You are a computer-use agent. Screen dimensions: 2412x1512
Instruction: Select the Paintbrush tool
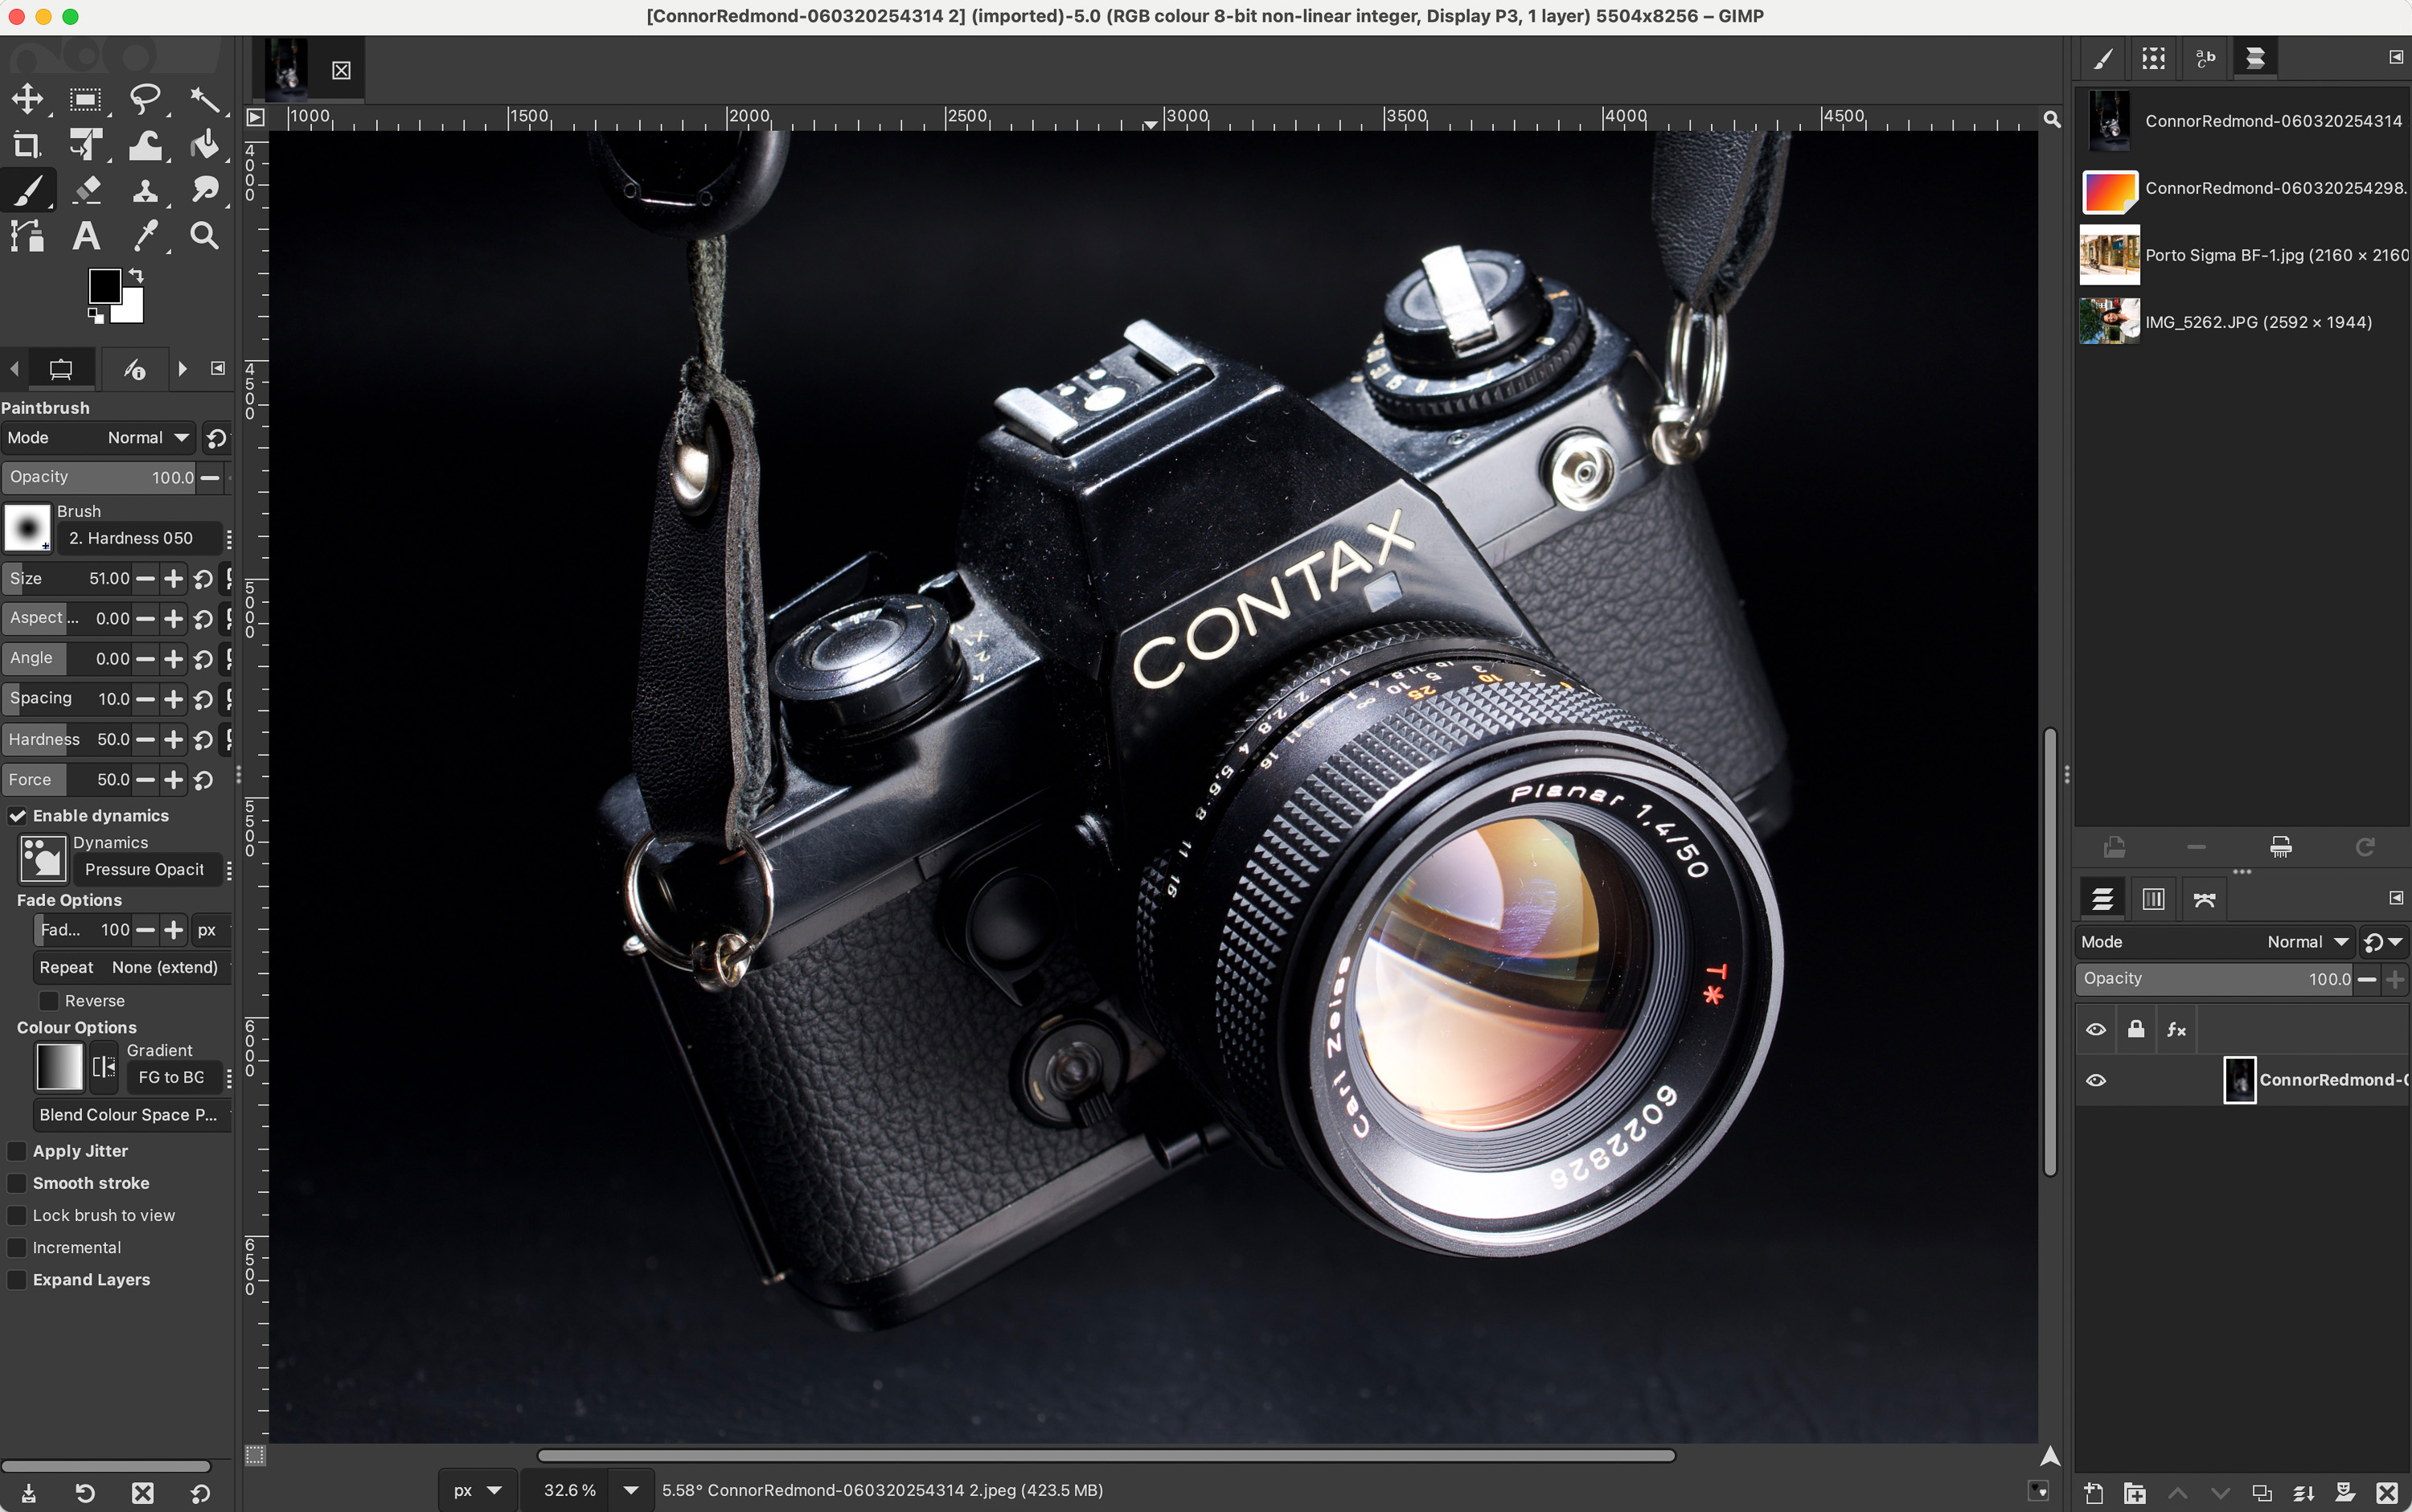point(27,190)
